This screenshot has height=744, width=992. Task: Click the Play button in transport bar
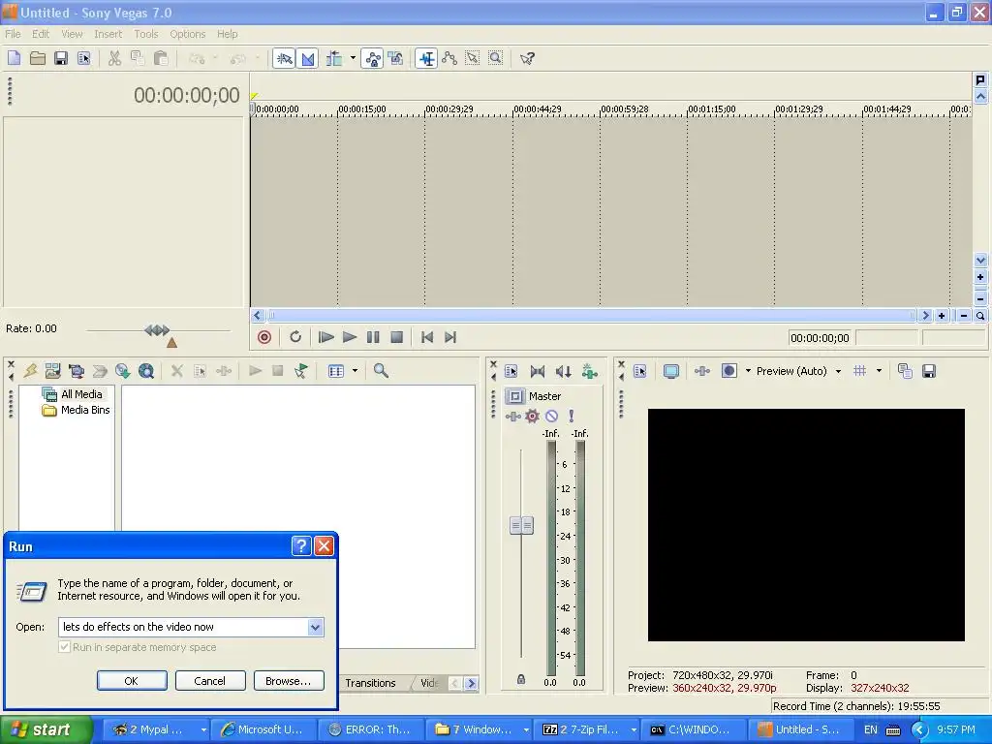pos(349,337)
